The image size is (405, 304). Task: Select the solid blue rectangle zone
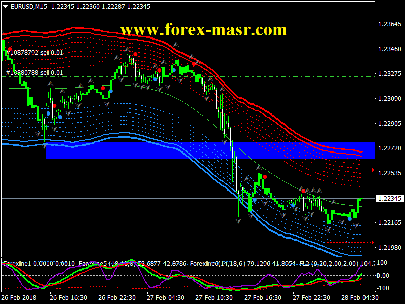tap(210, 150)
